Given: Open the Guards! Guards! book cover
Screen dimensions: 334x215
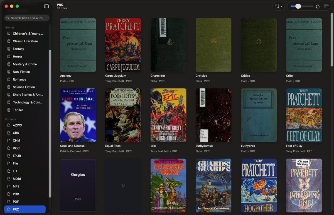Looking at the screenshot, I should 213,185.
